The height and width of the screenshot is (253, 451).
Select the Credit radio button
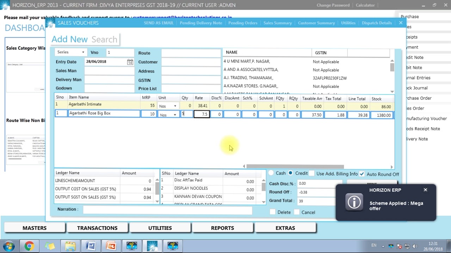[x=290, y=173]
